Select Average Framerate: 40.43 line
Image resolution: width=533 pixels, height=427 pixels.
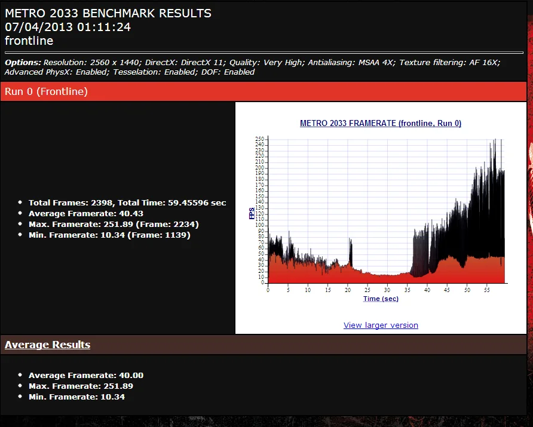coord(85,214)
